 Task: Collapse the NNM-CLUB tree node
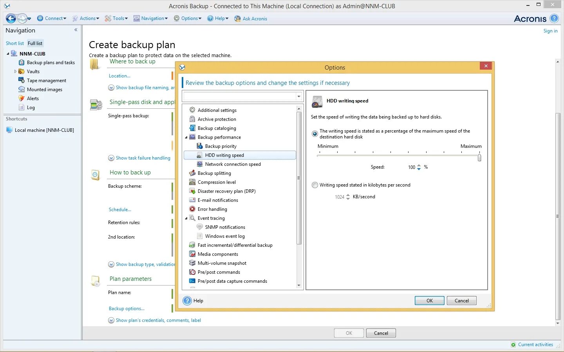coord(8,54)
